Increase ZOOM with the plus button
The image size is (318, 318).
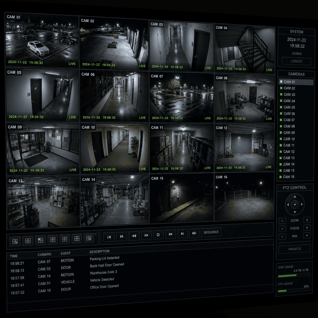coord(307,220)
